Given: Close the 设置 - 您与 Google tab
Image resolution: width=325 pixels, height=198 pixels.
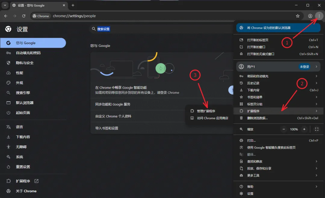Looking at the screenshot, I should (x=64, y=5).
